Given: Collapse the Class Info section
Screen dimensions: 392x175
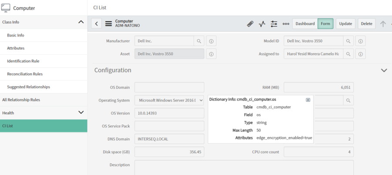Looking at the screenshot, I should [81, 22].
